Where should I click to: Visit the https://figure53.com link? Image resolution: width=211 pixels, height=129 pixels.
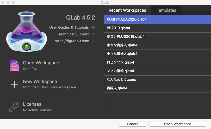pyautogui.click(x=72, y=41)
